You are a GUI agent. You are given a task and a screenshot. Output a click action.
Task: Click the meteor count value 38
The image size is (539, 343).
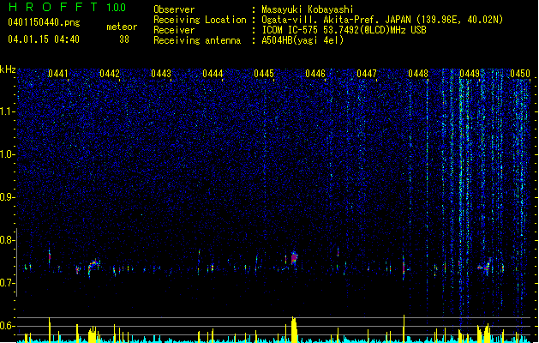tap(124, 39)
